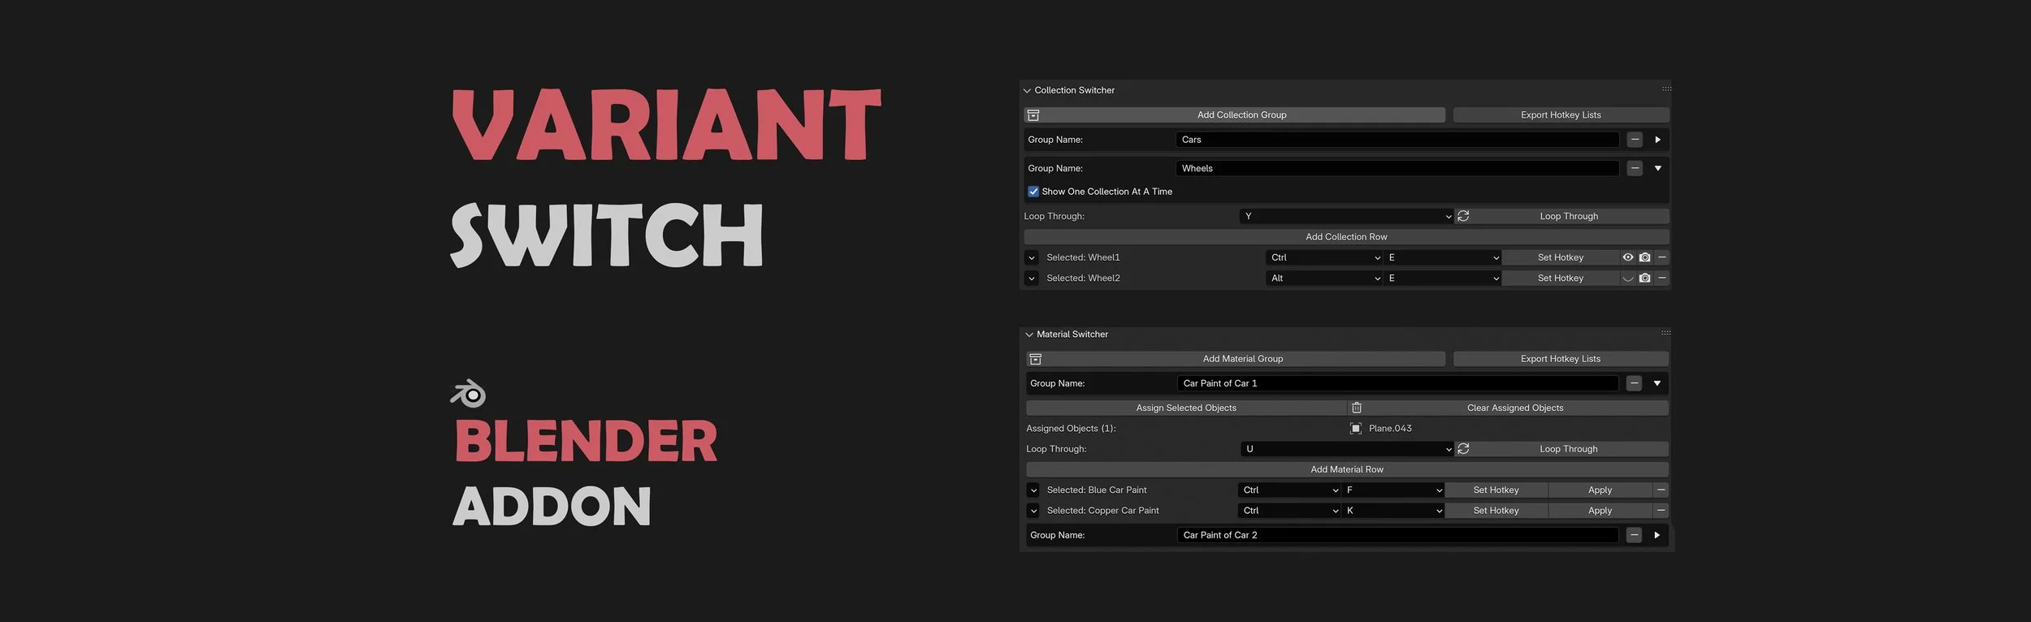This screenshot has width=2031, height=622.
Task: Click the Material Switcher panel drag grip
Action: click(x=1666, y=333)
